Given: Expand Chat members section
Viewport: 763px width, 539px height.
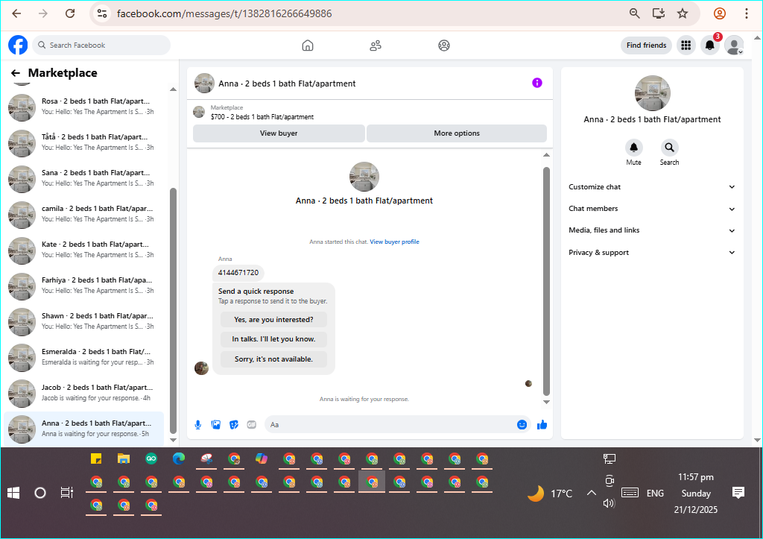Looking at the screenshot, I should [652, 209].
